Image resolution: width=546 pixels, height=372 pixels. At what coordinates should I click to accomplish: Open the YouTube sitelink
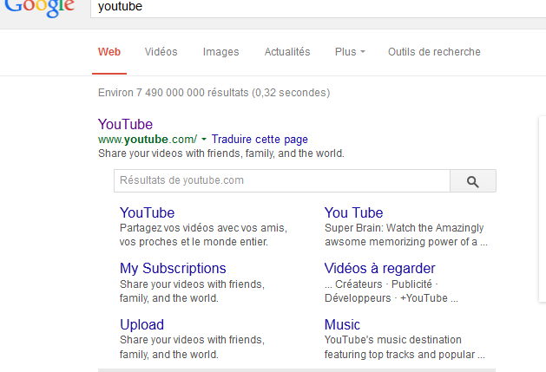click(147, 212)
